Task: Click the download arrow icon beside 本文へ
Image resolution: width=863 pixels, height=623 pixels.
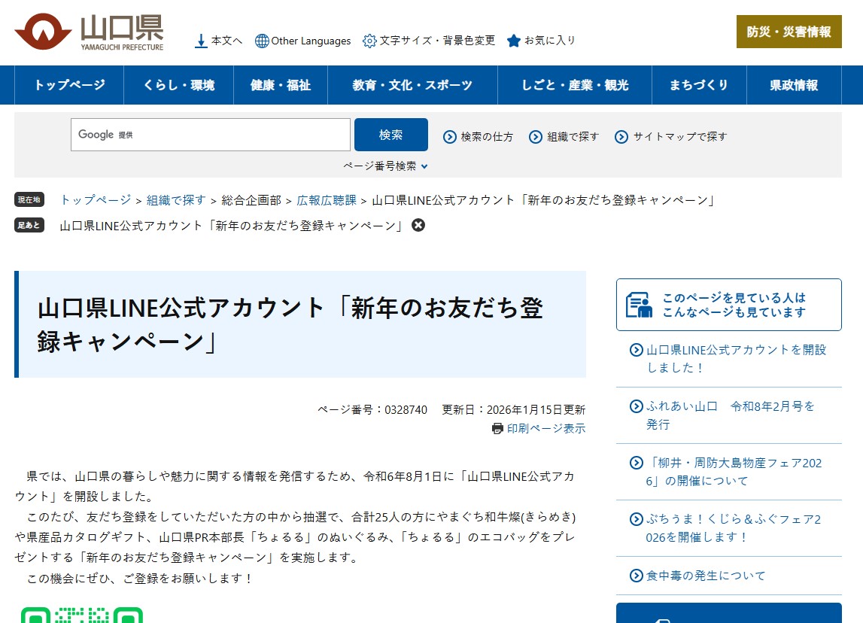Action: click(201, 41)
